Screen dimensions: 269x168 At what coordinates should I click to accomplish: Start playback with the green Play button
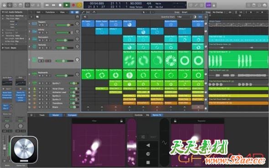tap(67, 5)
